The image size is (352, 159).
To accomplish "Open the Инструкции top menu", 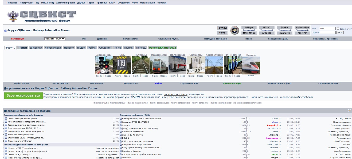I will [x=26, y=3].
